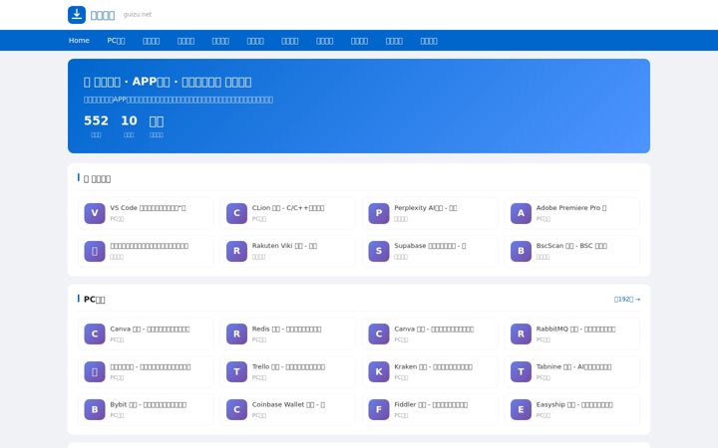This screenshot has height=448, width=718.
Task: Click the blue download logo icon in the header
Action: pyautogui.click(x=77, y=15)
